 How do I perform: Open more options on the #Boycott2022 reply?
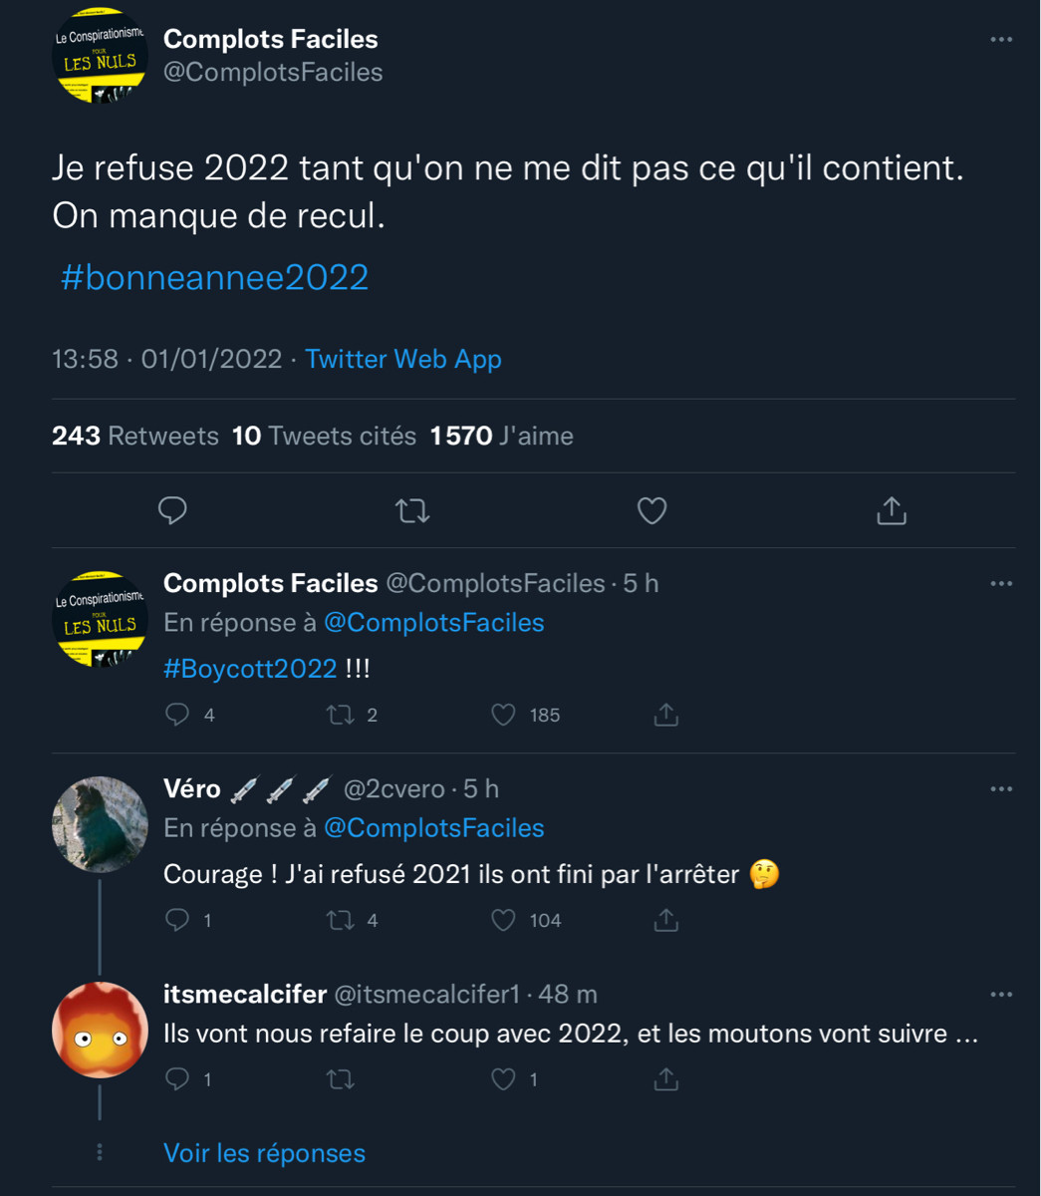point(1001,584)
